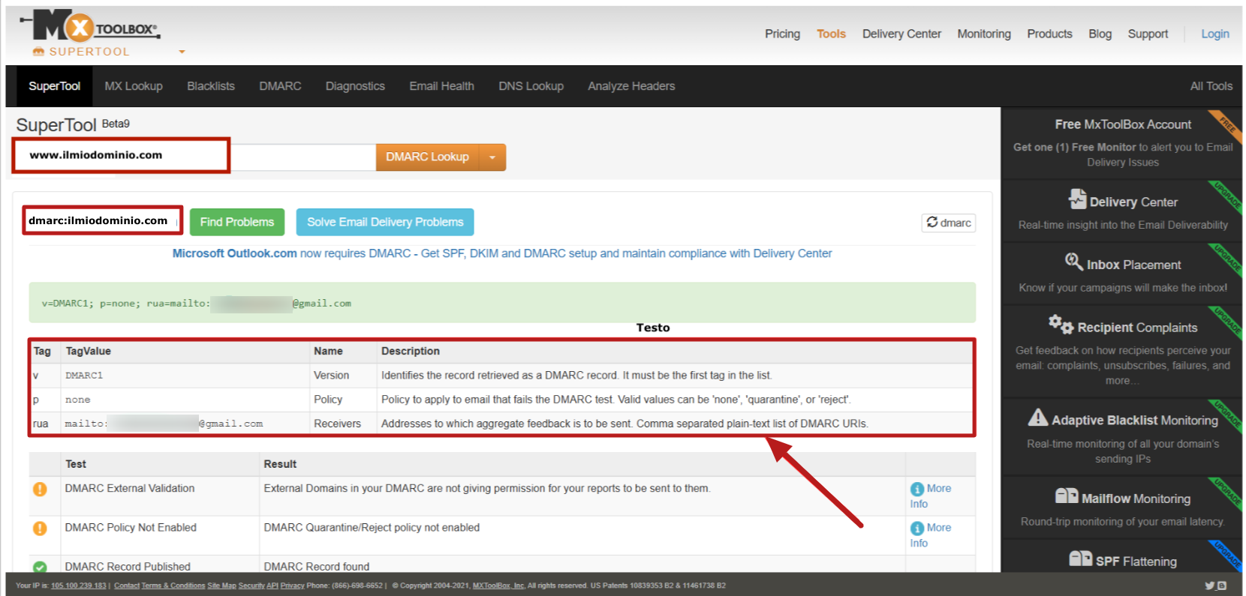Open the Microsoft Outlook.com DMARC notice link

[x=501, y=253]
